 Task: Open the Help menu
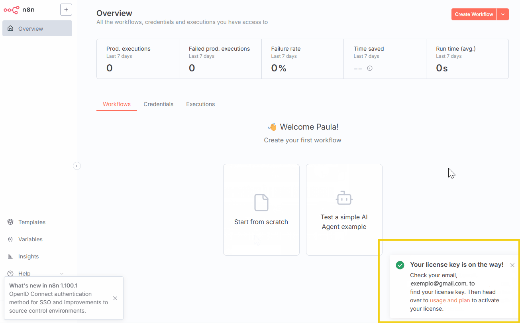point(24,274)
